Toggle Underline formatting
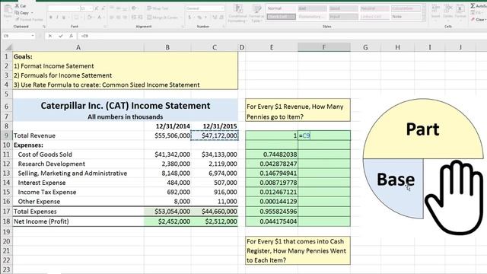 (x=64, y=18)
